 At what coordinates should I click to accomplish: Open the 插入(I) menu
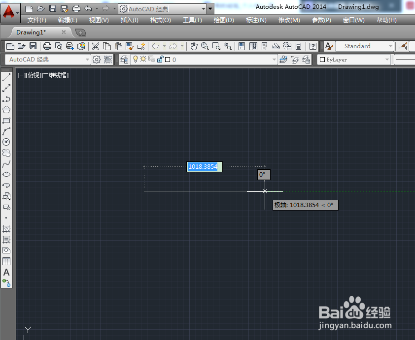point(130,20)
